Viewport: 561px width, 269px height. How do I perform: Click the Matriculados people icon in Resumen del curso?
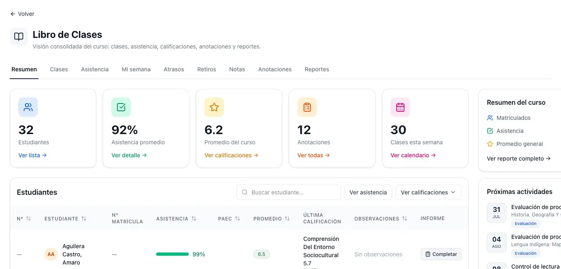pyautogui.click(x=490, y=118)
